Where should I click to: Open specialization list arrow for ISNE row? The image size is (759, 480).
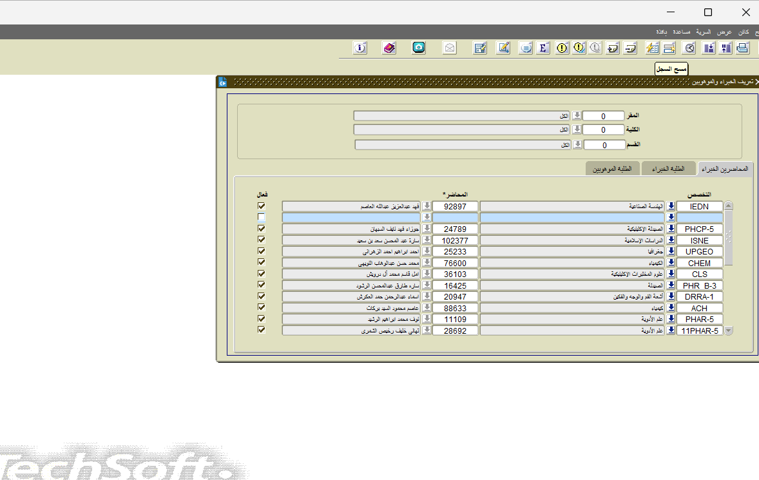tap(671, 240)
